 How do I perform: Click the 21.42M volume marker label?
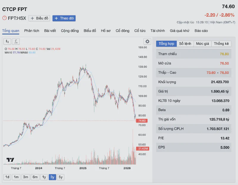[x=143, y=148]
